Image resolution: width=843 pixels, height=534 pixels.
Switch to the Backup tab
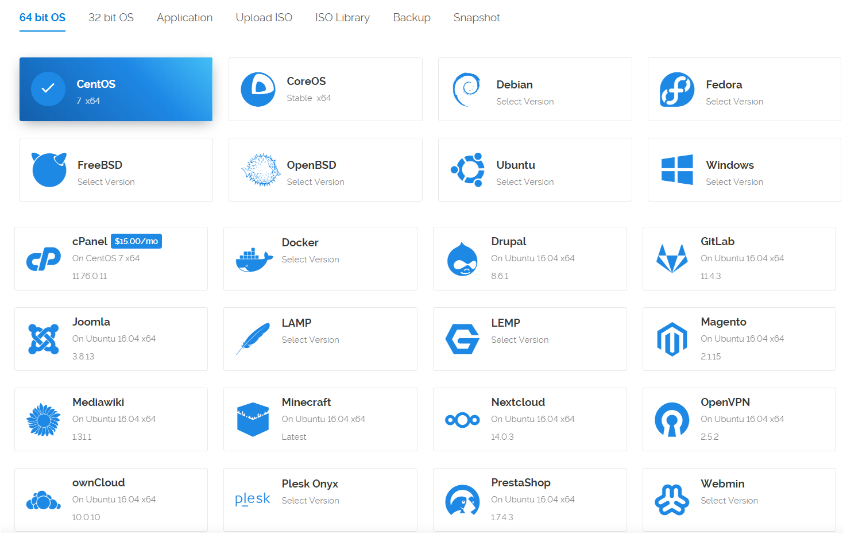[412, 18]
